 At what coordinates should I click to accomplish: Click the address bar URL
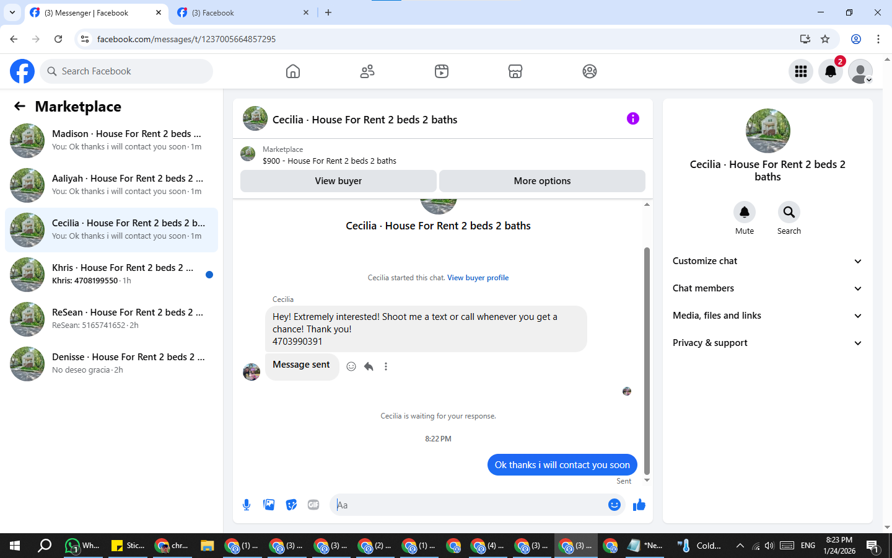[x=186, y=39]
